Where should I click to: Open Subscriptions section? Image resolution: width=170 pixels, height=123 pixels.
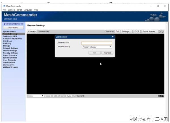[9, 62]
